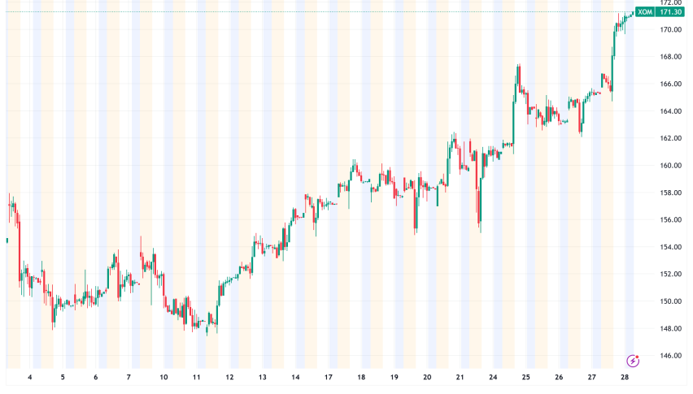Select date 10 on the time axis

click(163, 378)
